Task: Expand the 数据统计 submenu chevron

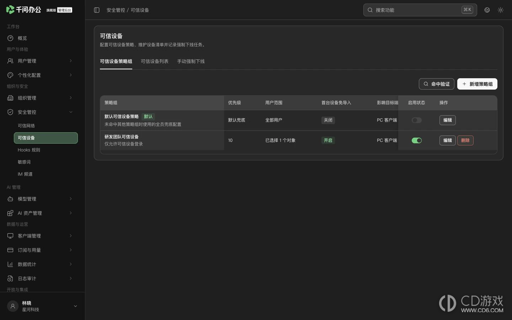Action: [71, 264]
